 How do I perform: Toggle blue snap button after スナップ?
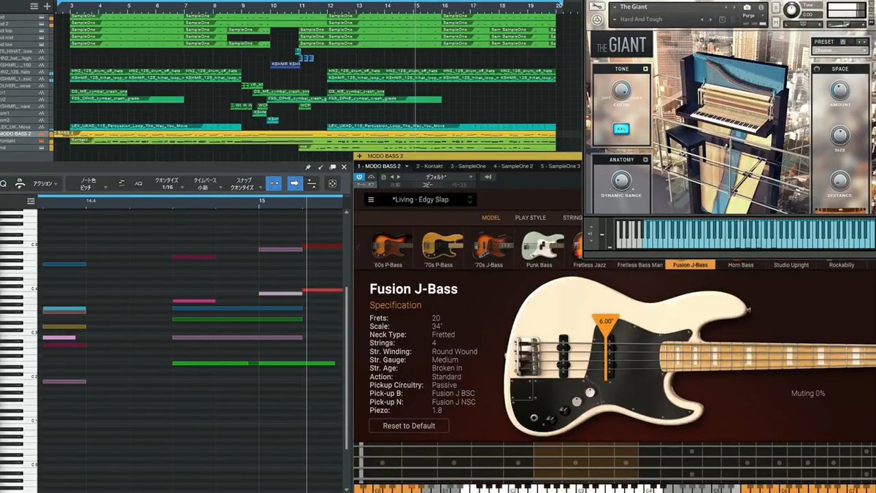[x=274, y=183]
